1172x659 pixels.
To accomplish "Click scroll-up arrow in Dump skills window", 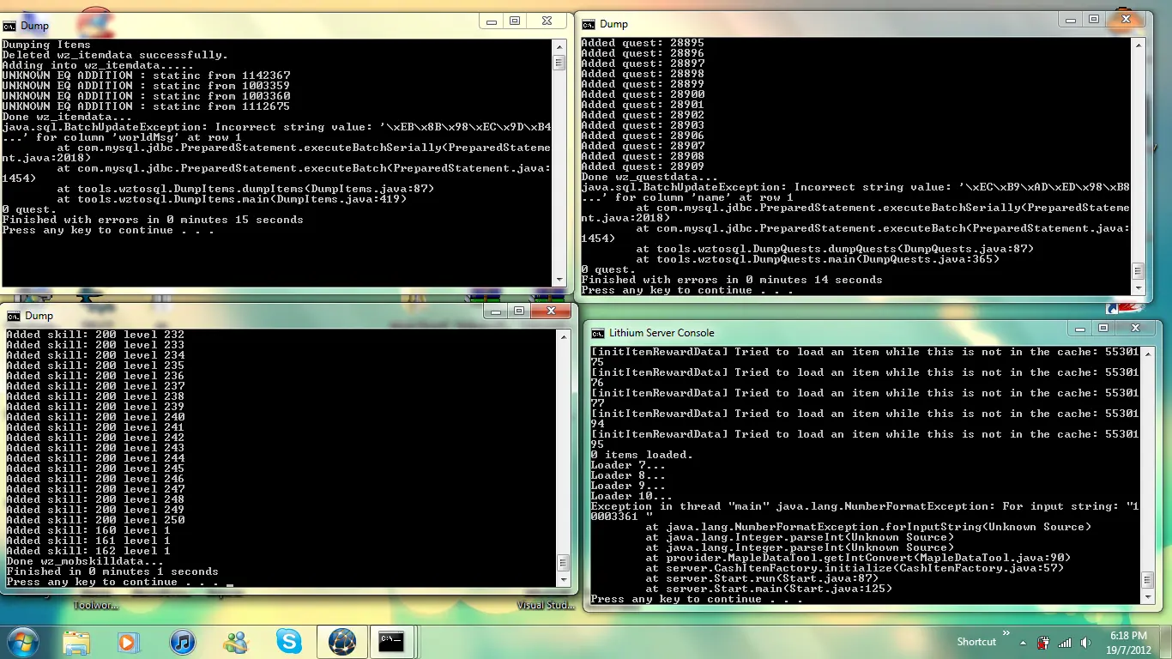I will (x=563, y=336).
